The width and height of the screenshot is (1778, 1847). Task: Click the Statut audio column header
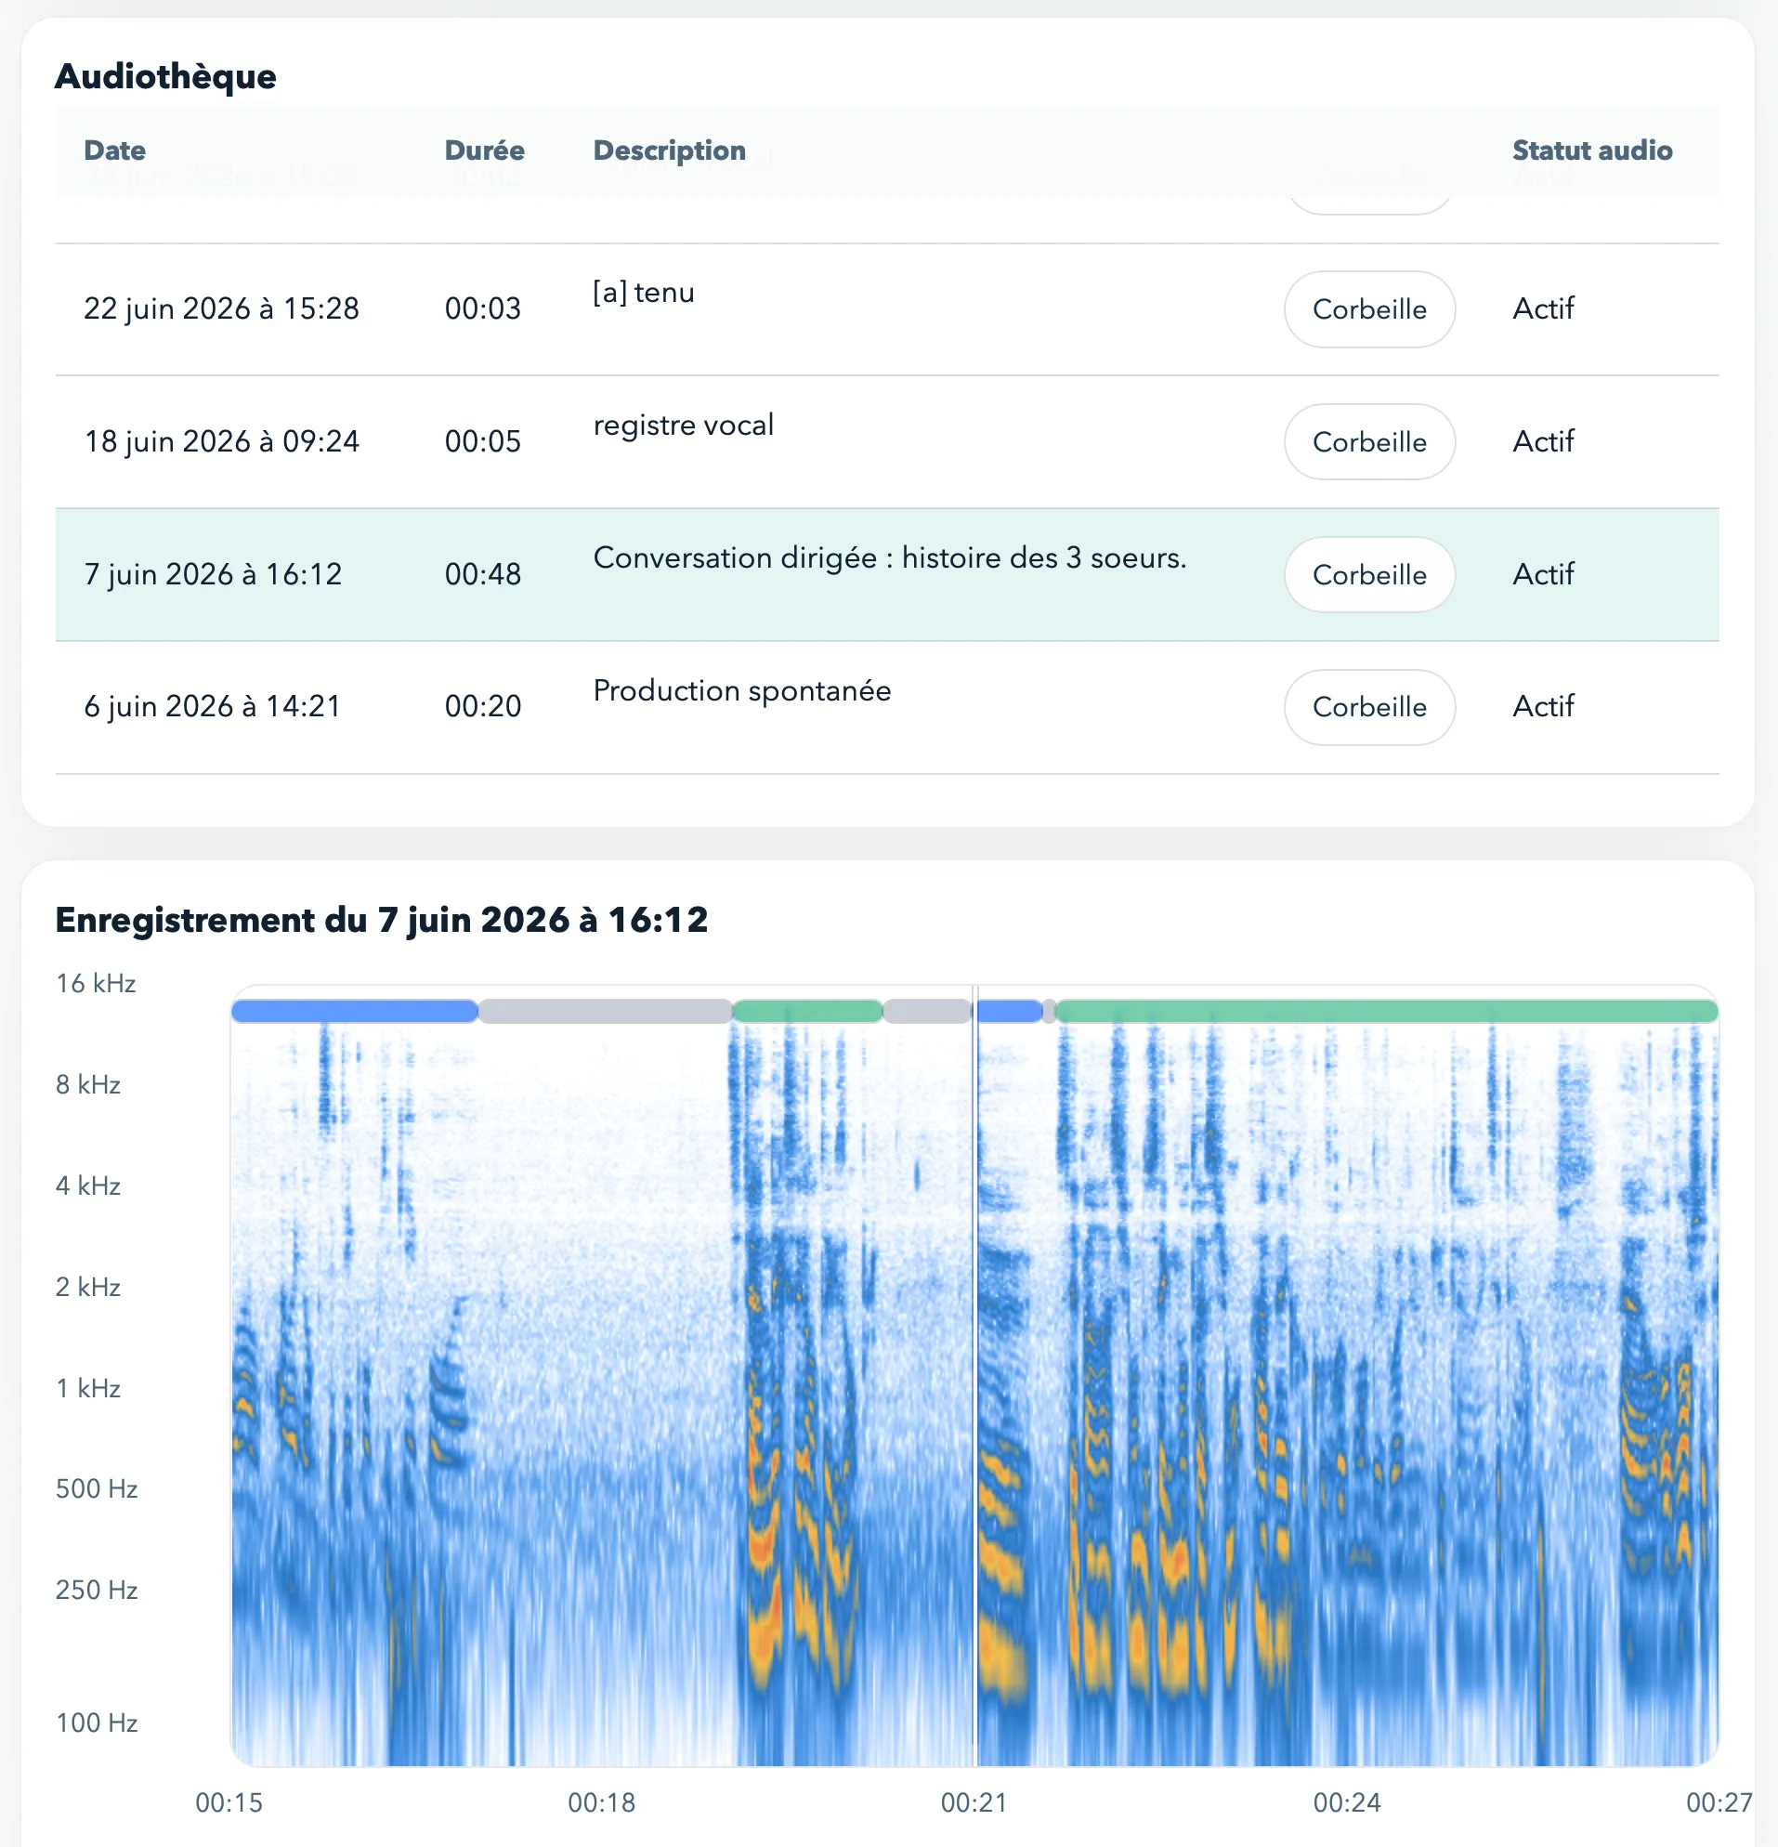pyautogui.click(x=1591, y=151)
